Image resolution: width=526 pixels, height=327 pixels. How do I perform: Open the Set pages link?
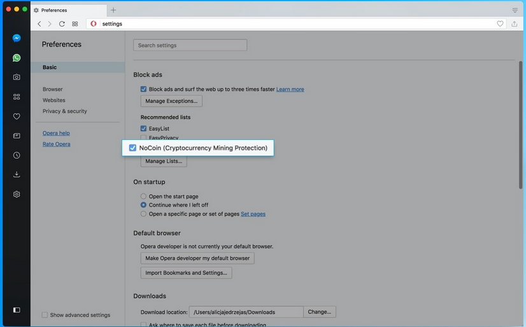(x=253, y=214)
